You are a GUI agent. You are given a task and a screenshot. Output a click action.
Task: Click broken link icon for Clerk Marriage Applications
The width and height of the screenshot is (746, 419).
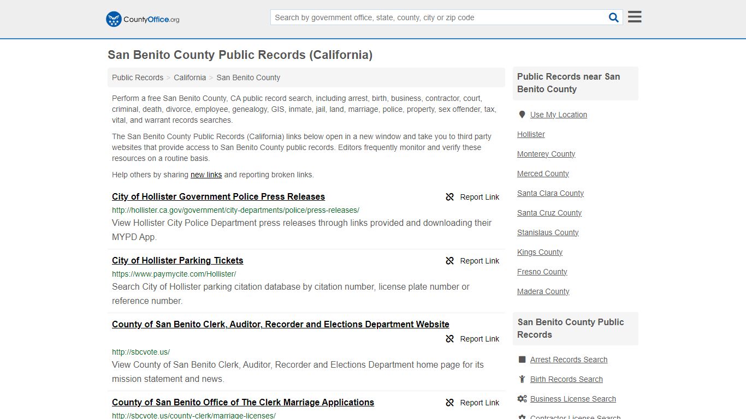tap(450, 403)
